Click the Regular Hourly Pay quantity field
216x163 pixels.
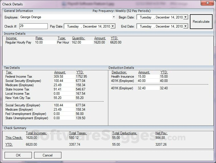click(x=82, y=42)
